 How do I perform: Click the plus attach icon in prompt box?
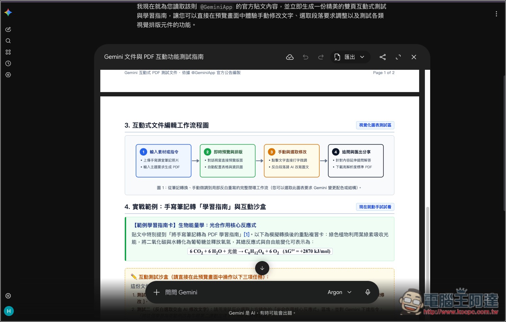(157, 292)
